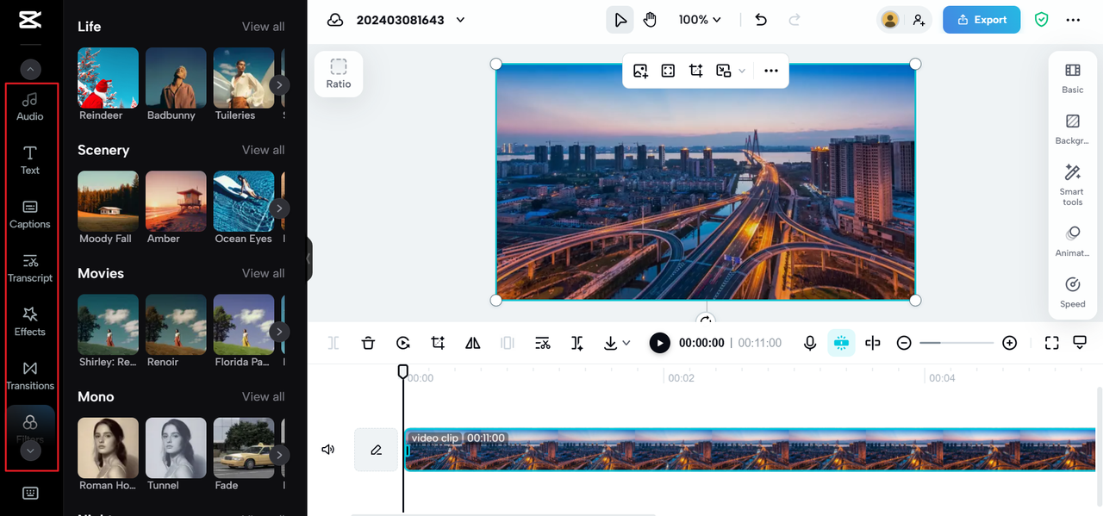This screenshot has height=516, width=1103.
Task: Open the Background panel on right
Action: (x=1073, y=128)
